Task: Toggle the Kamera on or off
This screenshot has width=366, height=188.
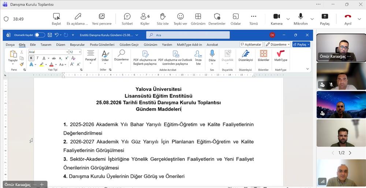Action: pos(277,19)
